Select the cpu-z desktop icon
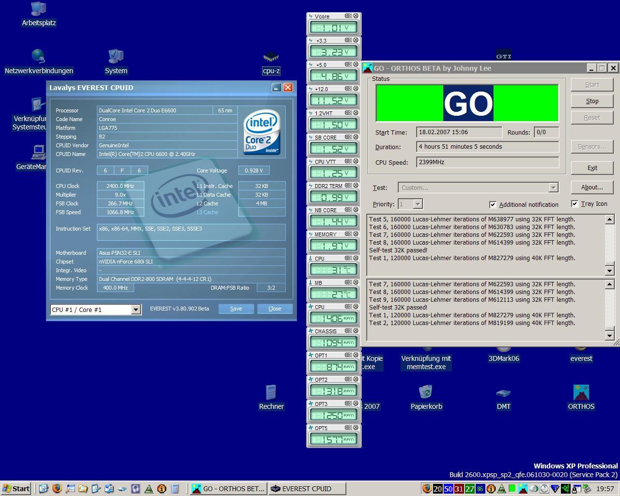The height and width of the screenshot is (496, 620). coord(271,63)
